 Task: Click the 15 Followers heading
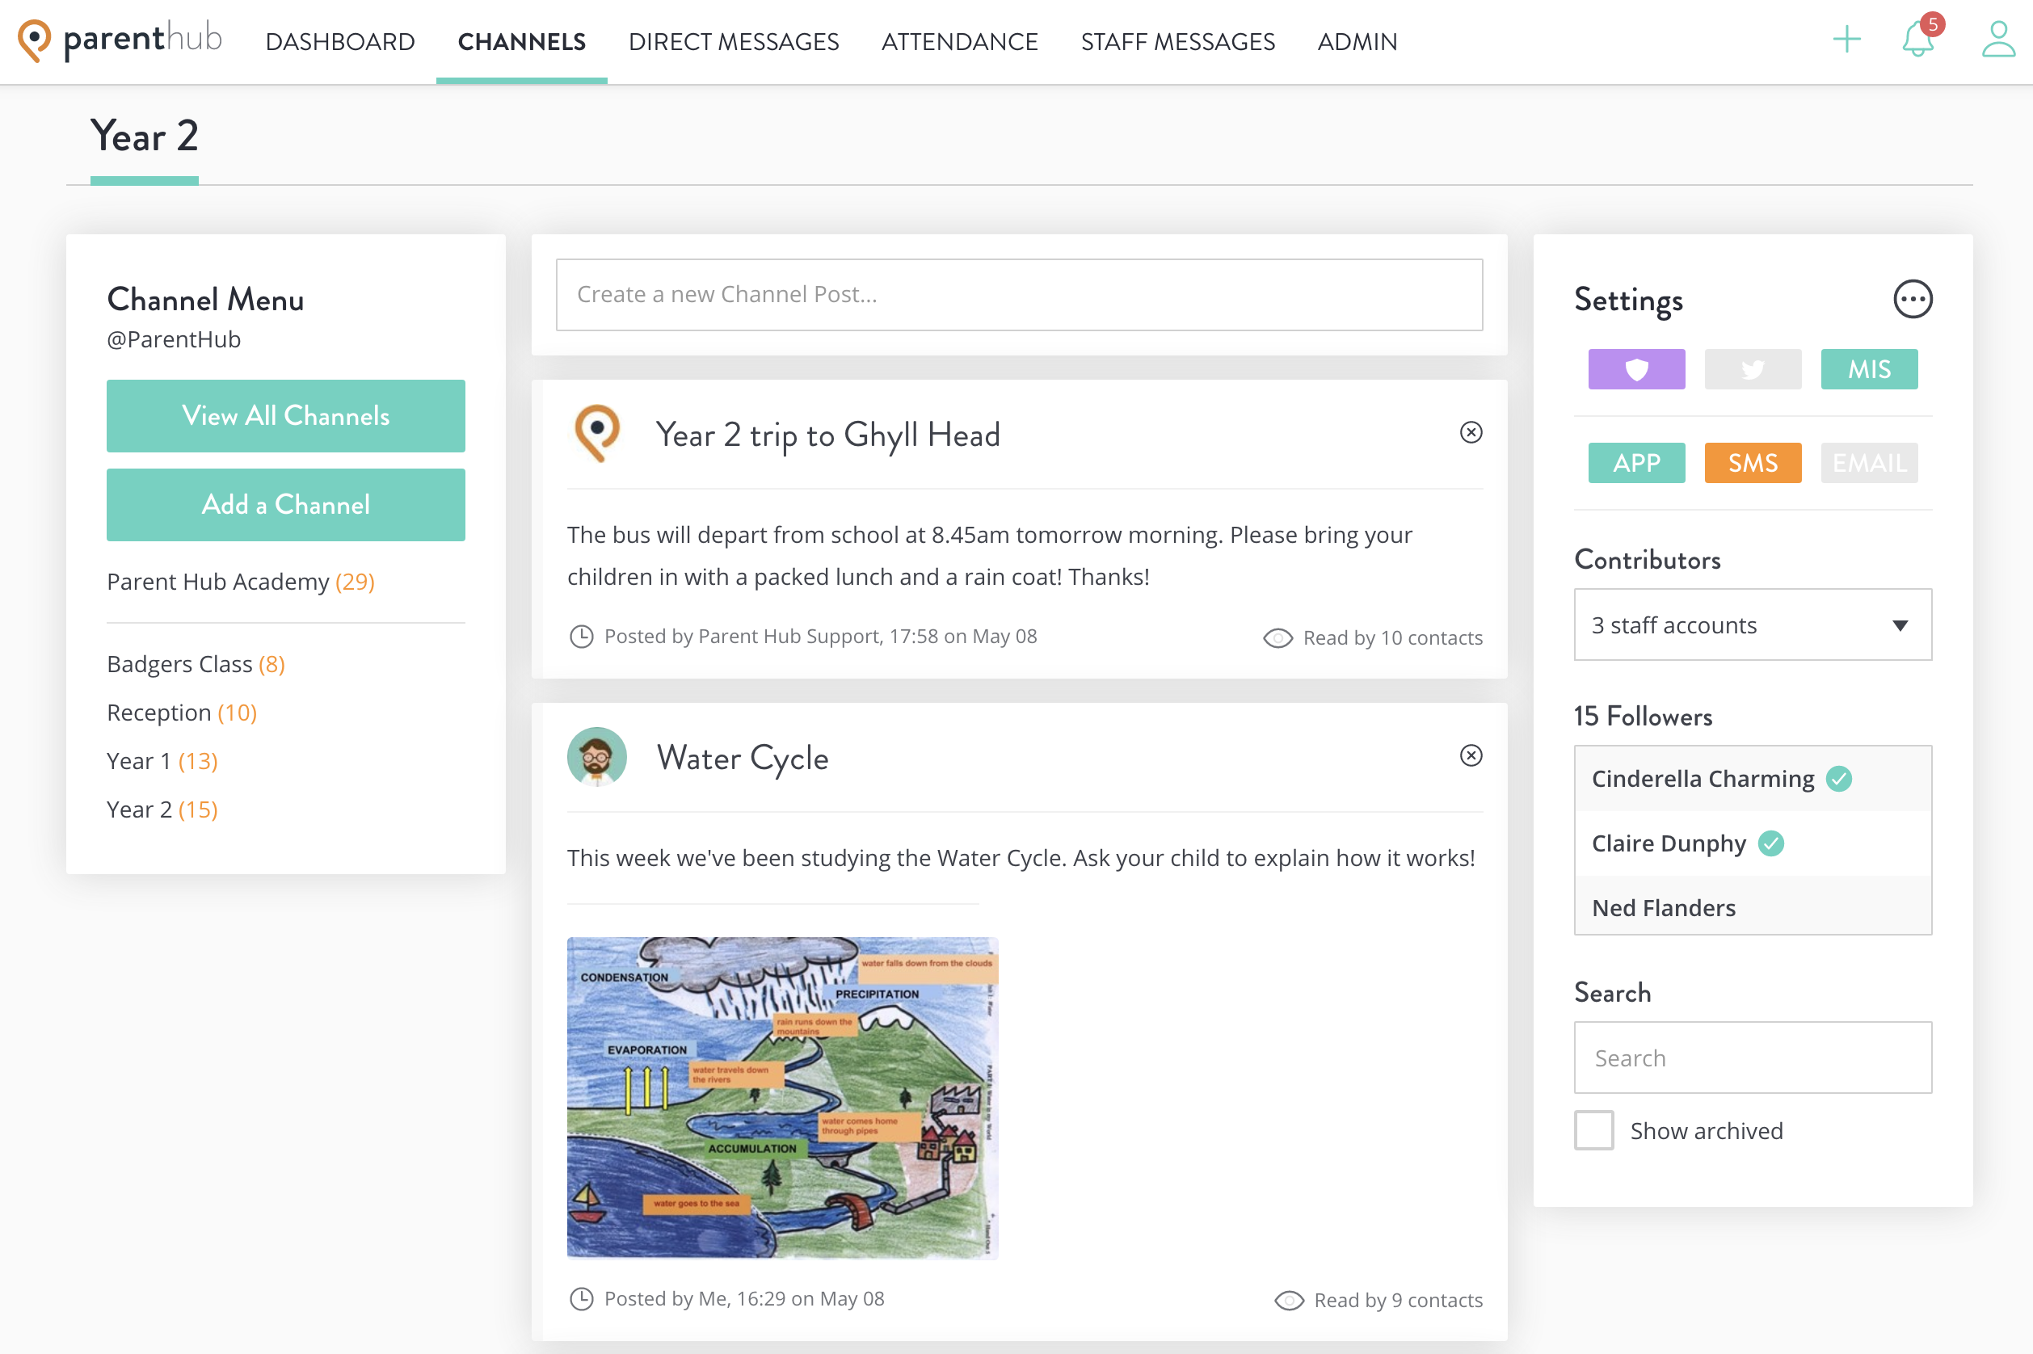coord(1643,716)
